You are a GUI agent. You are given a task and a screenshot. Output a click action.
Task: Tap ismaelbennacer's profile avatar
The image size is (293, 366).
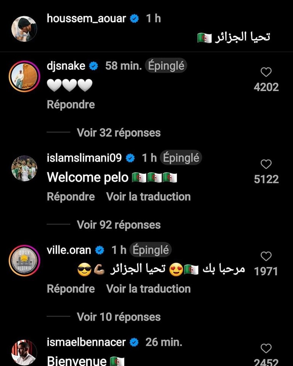coord(24,352)
